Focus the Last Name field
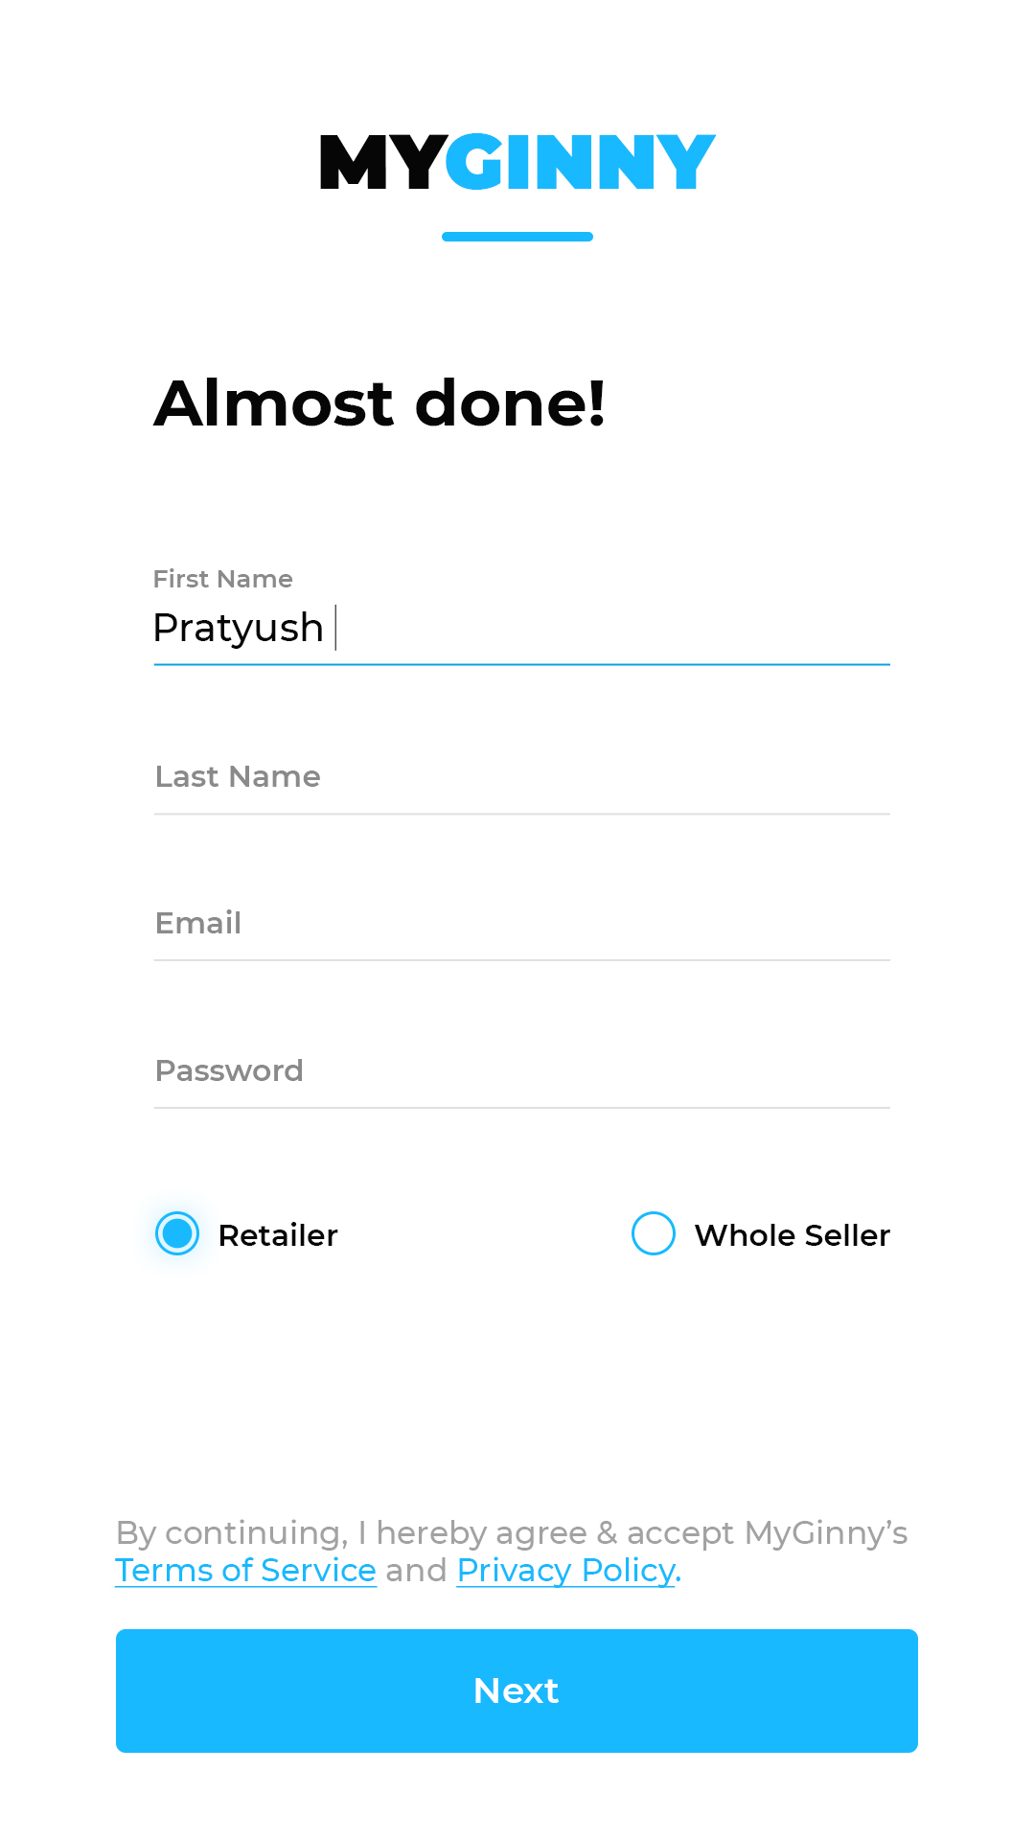Image resolution: width=1035 pixels, height=1840 pixels. (x=521, y=776)
